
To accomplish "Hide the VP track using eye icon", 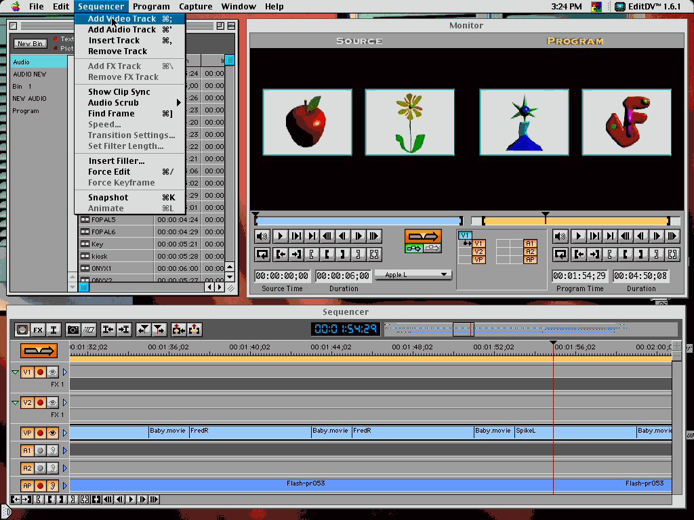I will pyautogui.click(x=52, y=433).
